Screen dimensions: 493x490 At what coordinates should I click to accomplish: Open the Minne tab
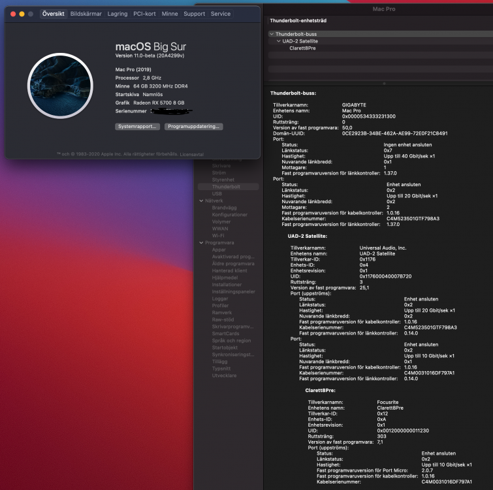(x=170, y=14)
